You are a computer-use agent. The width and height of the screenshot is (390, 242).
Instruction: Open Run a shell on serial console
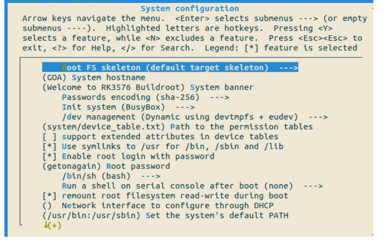[177, 186]
